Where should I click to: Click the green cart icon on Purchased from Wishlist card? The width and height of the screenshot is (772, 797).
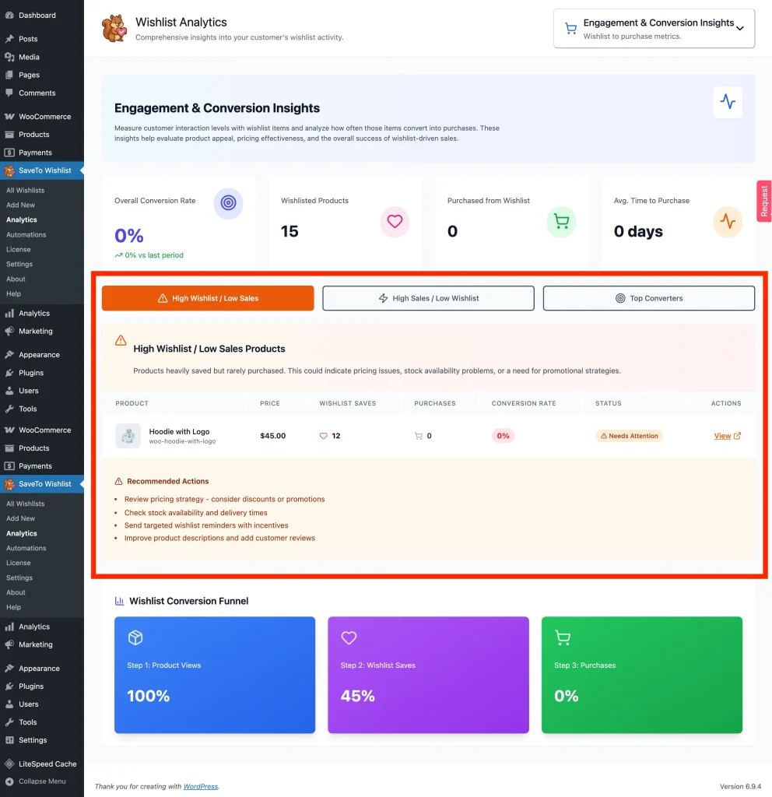click(x=561, y=222)
